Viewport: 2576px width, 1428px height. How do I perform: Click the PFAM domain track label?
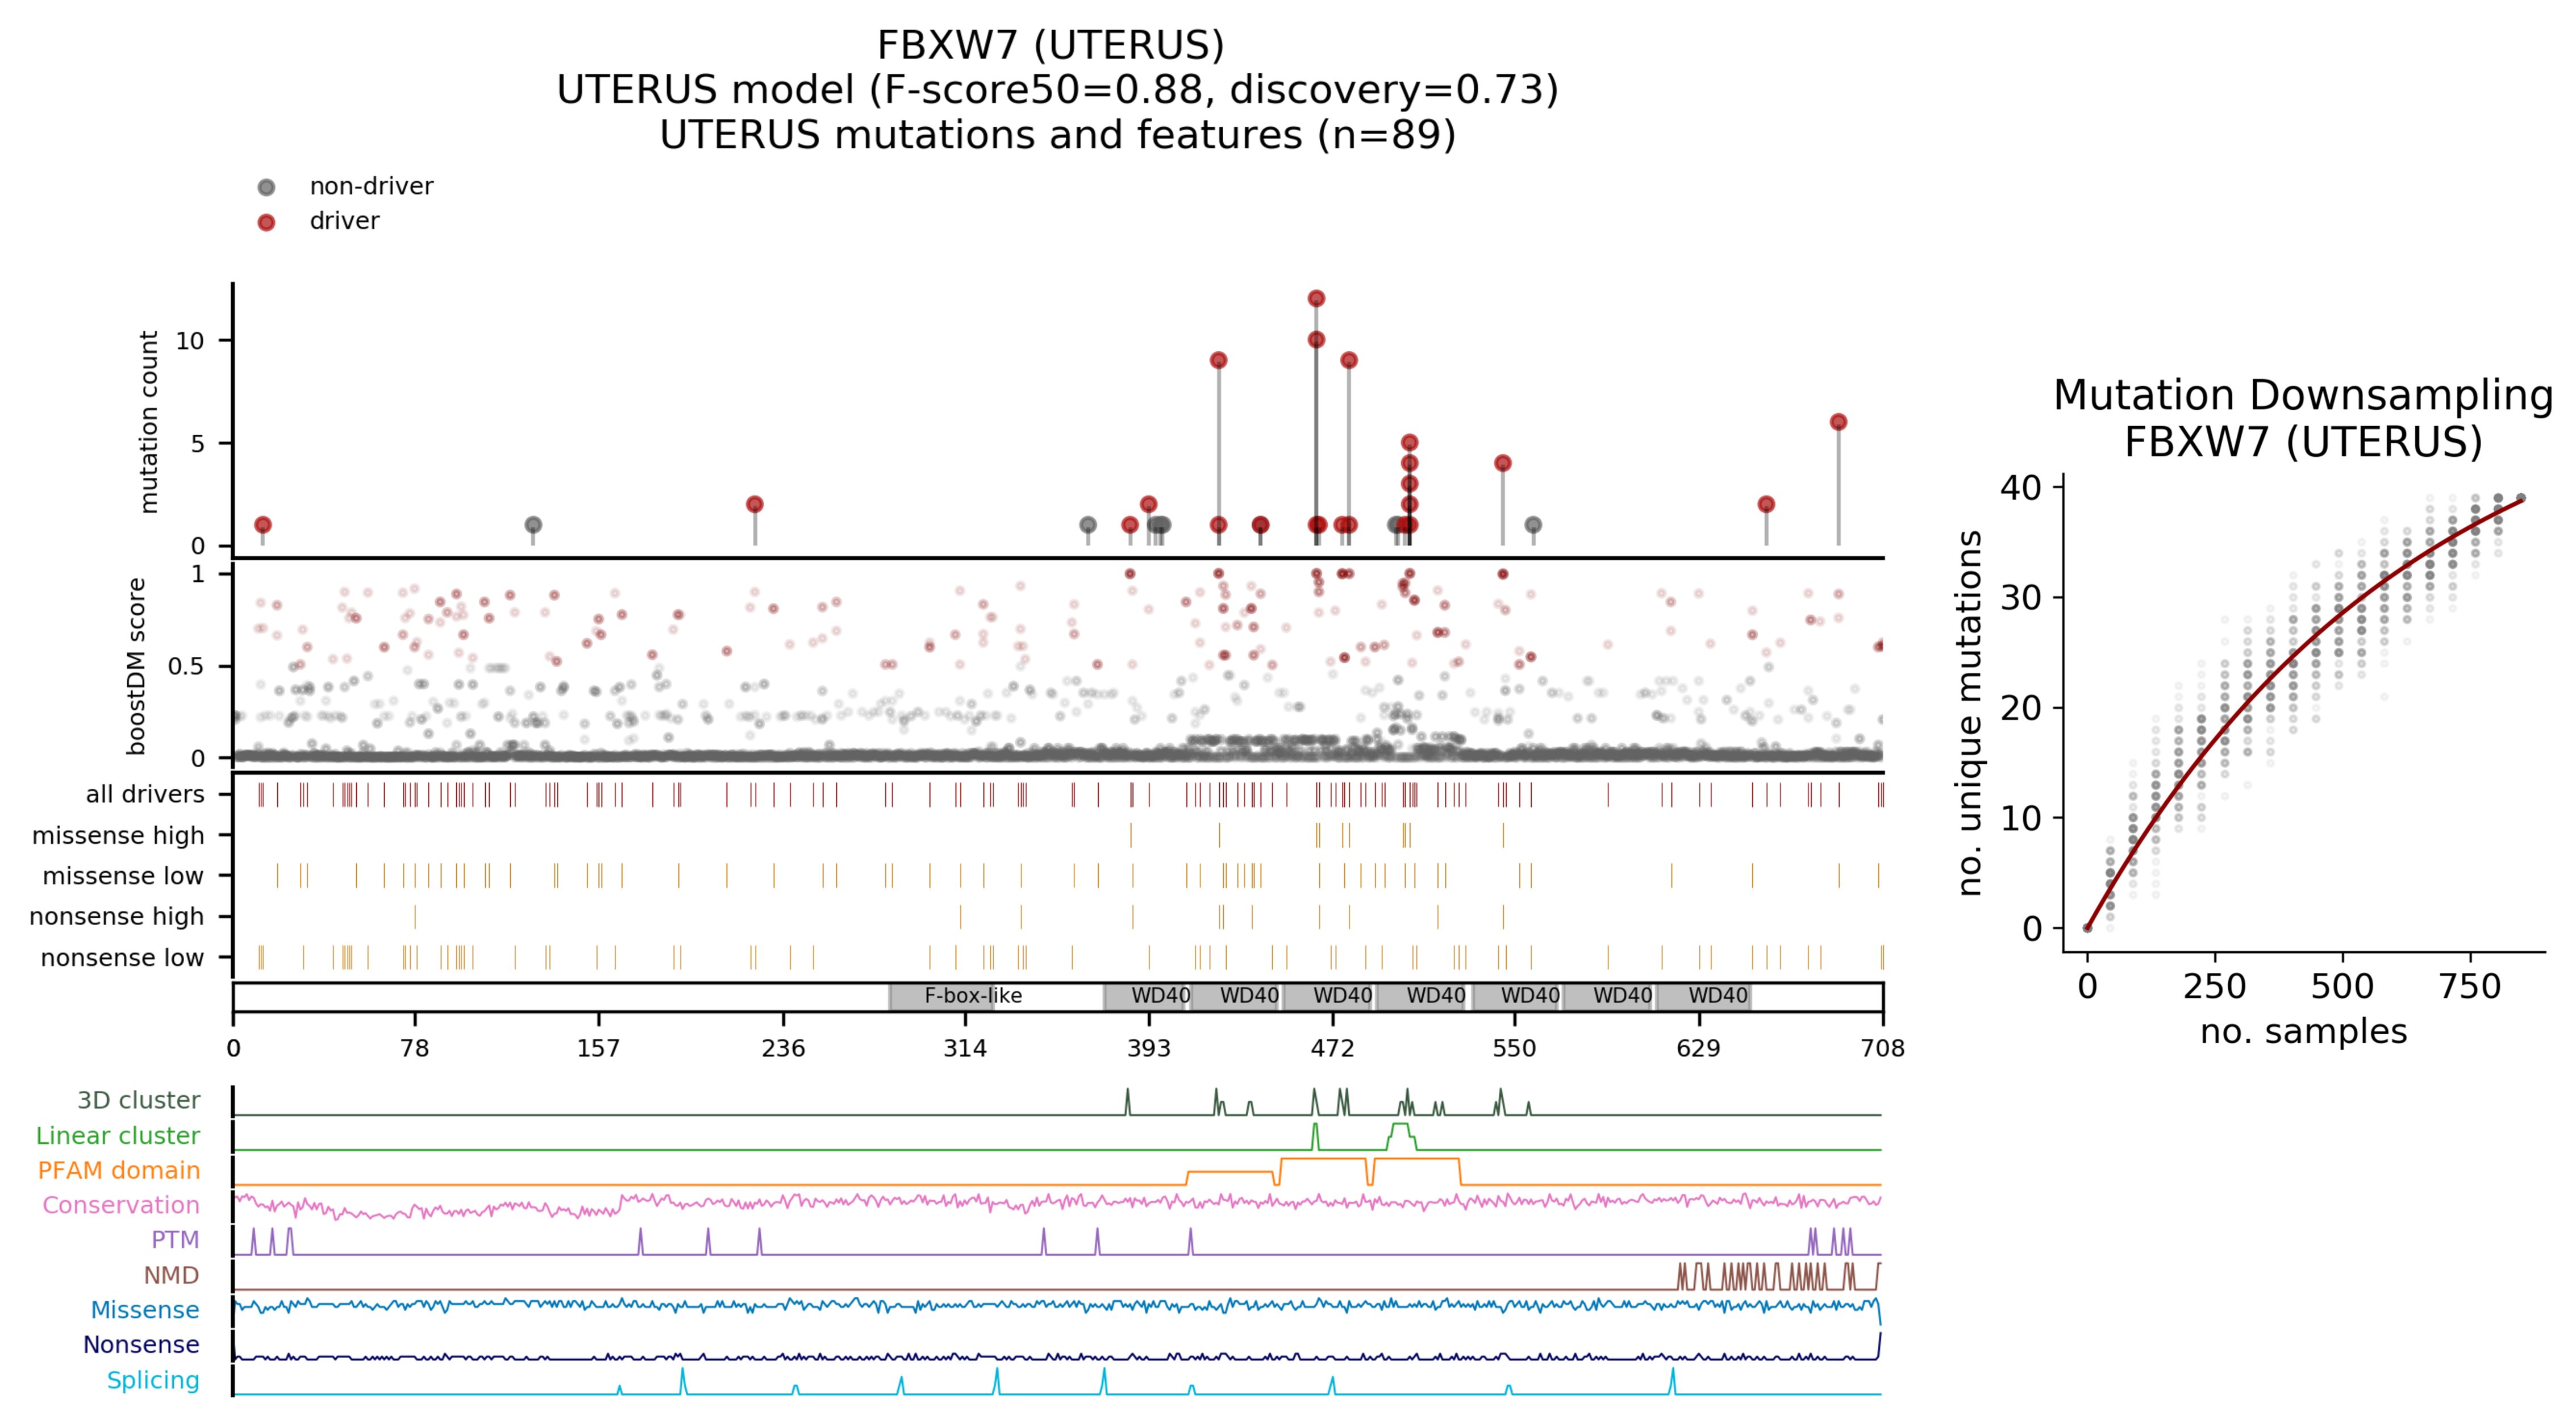[x=118, y=1170]
